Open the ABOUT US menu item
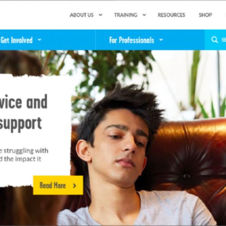226x226 pixels. pyautogui.click(x=82, y=15)
